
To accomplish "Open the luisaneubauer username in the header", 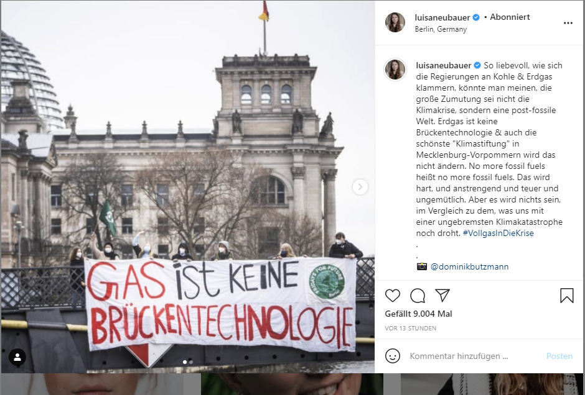I will [442, 17].
